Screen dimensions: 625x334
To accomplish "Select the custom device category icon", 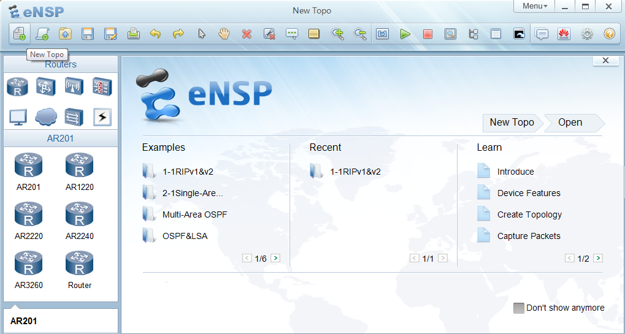I will point(74,117).
